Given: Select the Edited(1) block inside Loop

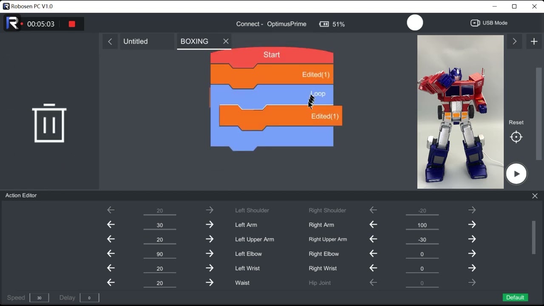Looking at the screenshot, I should click(x=281, y=116).
